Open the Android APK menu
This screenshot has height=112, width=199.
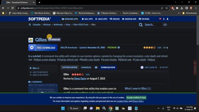tap(129, 19)
